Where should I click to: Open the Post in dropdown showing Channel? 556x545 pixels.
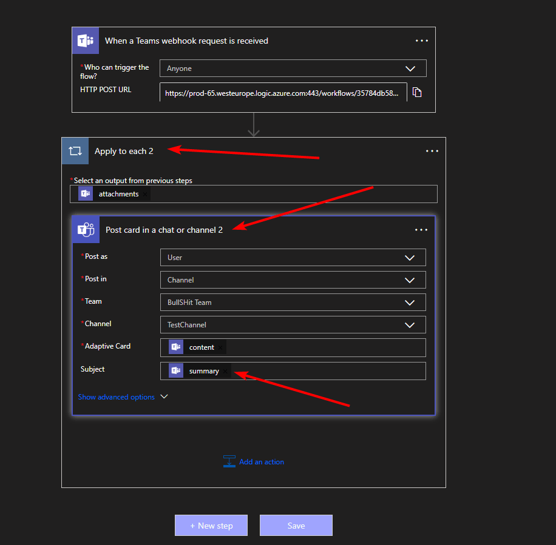click(x=293, y=280)
